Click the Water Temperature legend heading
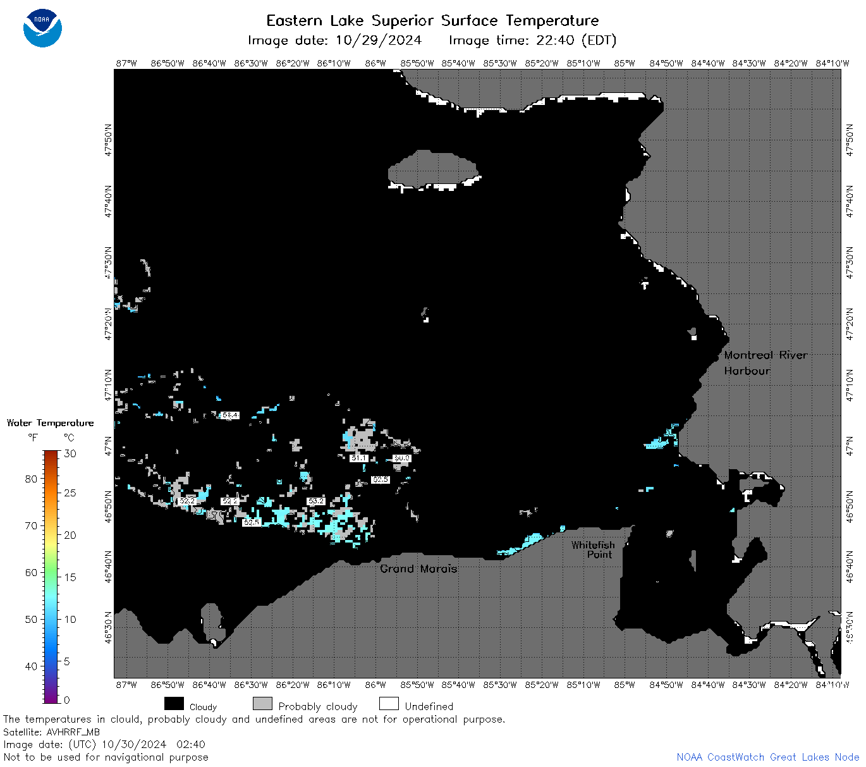This screenshot has height=767, width=866. [x=51, y=422]
